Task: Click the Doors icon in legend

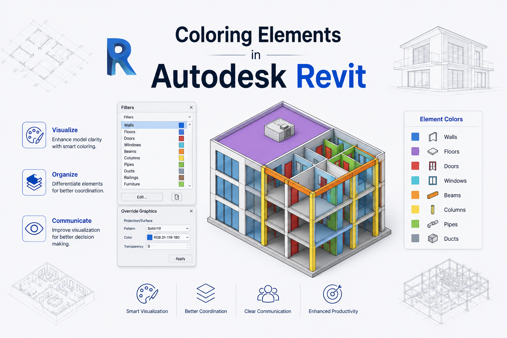Action: point(433,166)
